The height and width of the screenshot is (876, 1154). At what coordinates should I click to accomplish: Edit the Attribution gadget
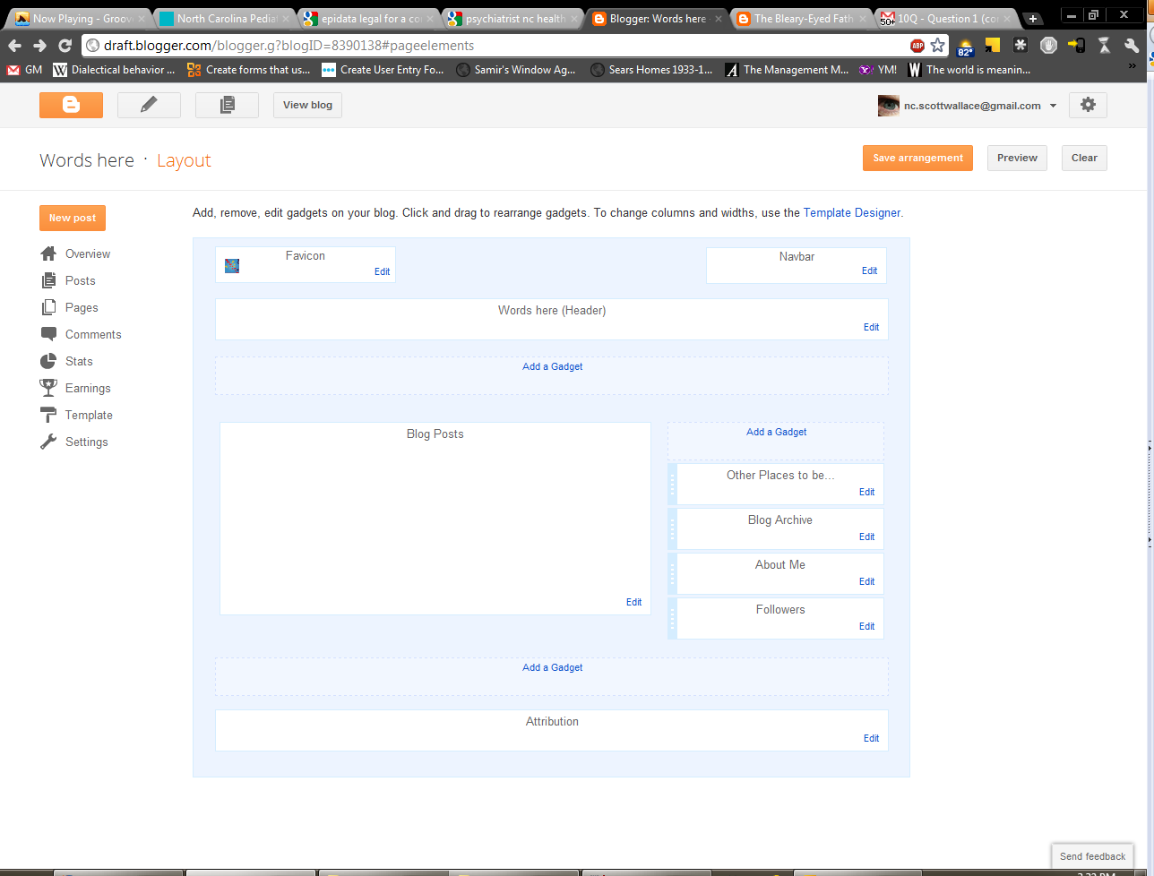tap(872, 738)
